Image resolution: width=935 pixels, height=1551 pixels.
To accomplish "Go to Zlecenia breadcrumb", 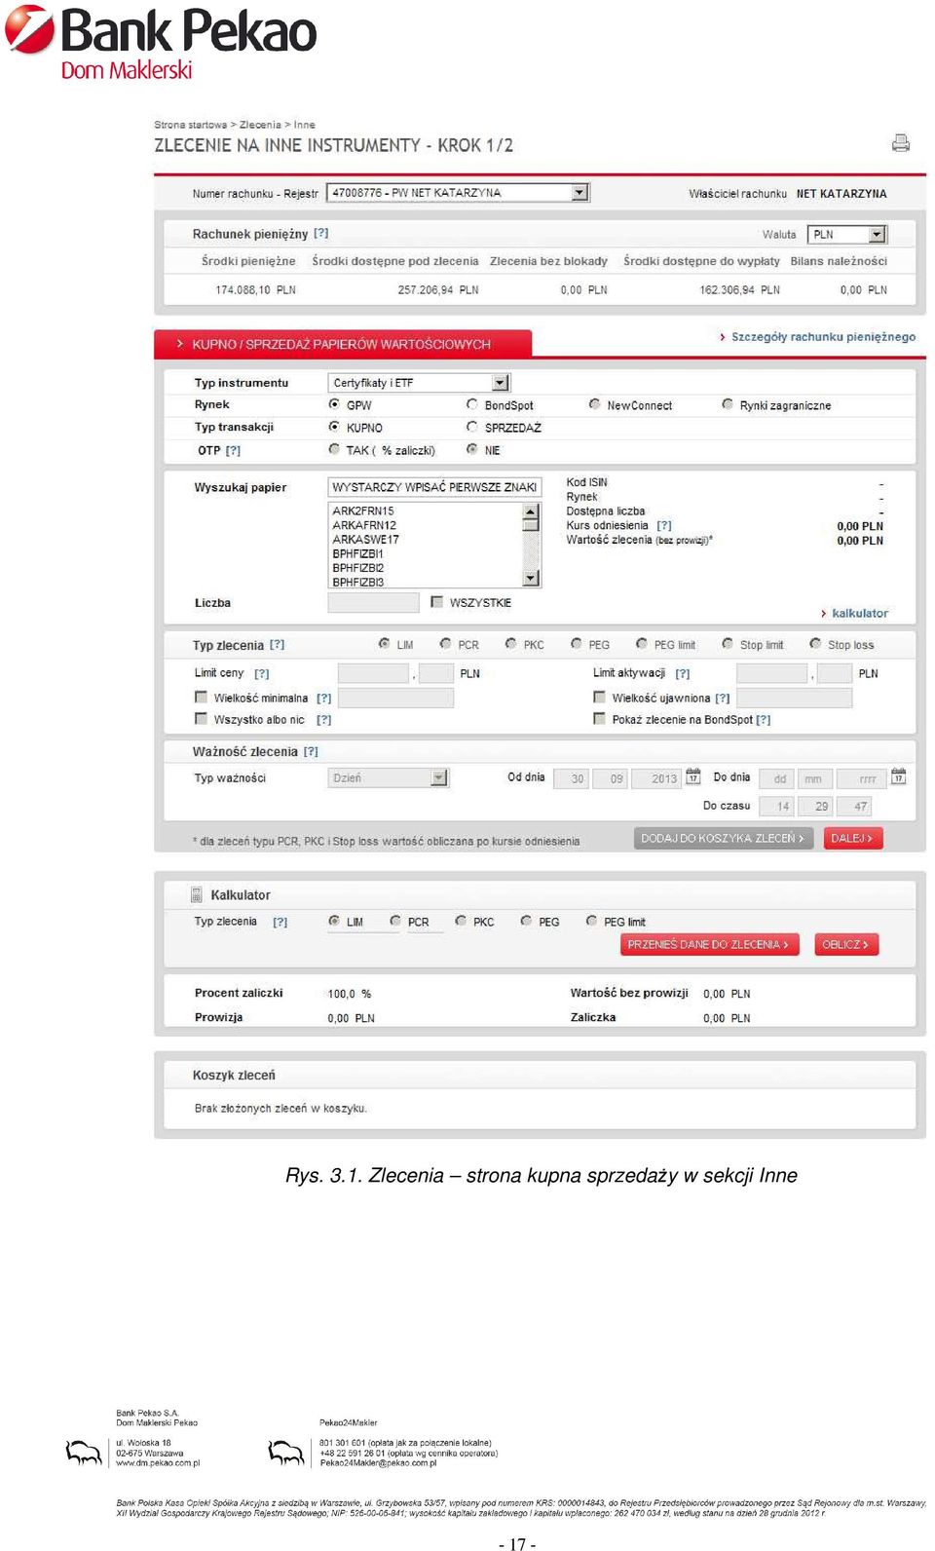I will tap(260, 125).
